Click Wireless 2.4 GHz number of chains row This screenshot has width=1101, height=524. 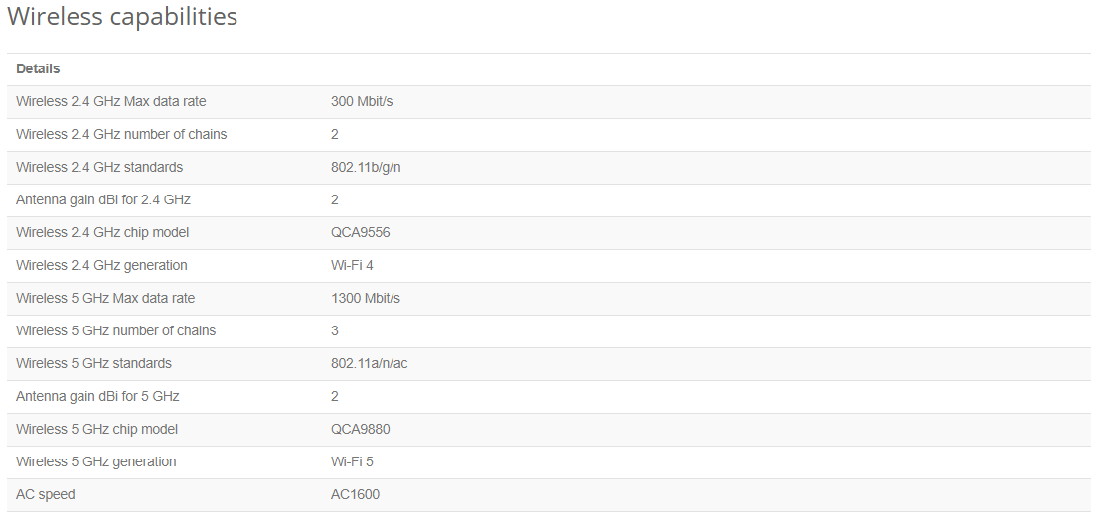click(550, 135)
